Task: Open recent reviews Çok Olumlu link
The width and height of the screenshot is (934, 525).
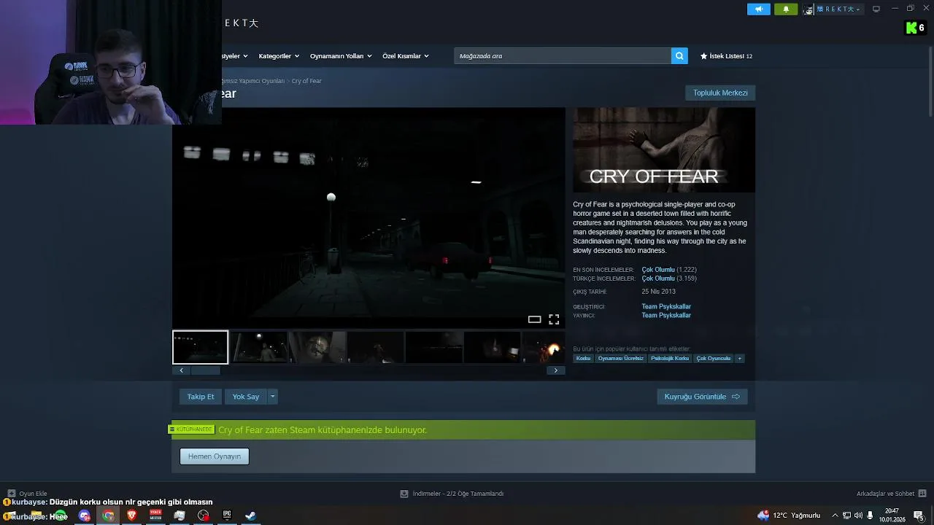Action: pos(658,270)
